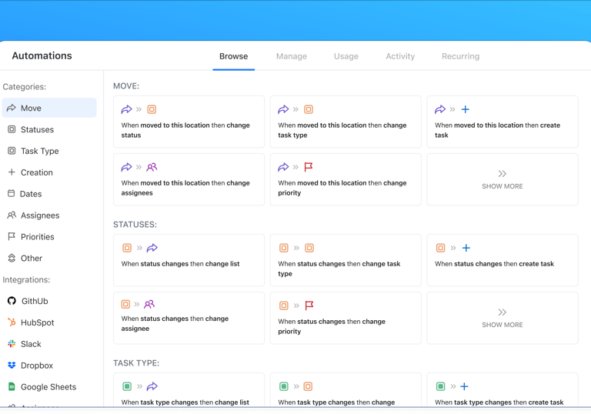The image size is (591, 414).
Task: Switch to the Browse tab
Action: [x=234, y=56]
